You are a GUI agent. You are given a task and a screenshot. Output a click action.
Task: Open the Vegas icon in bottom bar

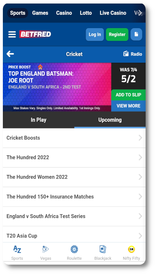(46, 250)
